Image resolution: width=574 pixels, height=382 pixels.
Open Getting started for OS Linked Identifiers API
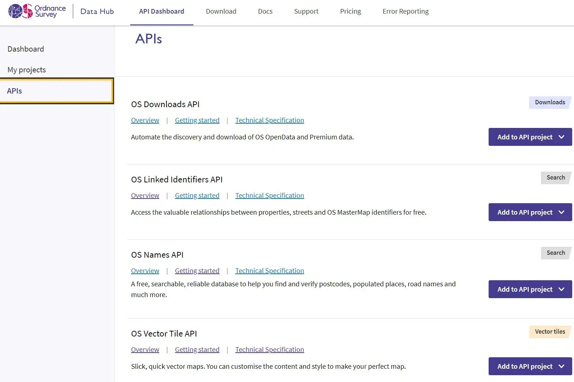tap(197, 196)
